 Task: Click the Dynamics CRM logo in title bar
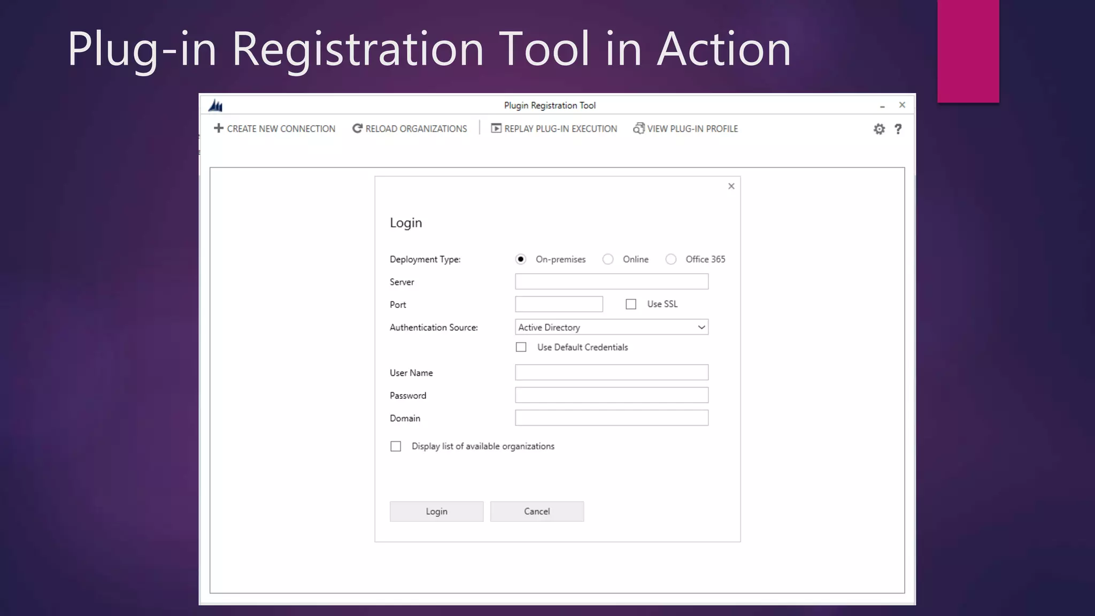pos(215,105)
